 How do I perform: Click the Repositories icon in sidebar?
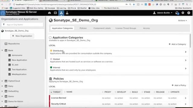(x=6, y=44)
